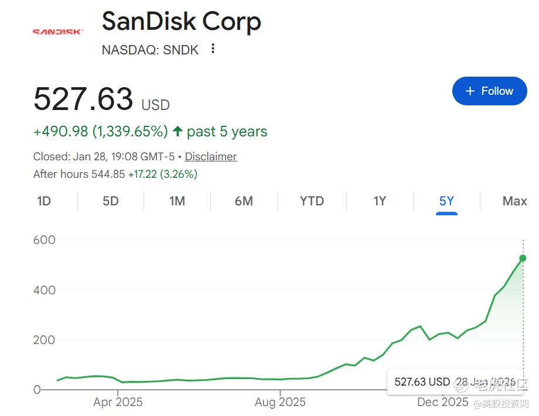539x416 pixels.
Task: Click the SanDisk logo image
Action: (58, 32)
